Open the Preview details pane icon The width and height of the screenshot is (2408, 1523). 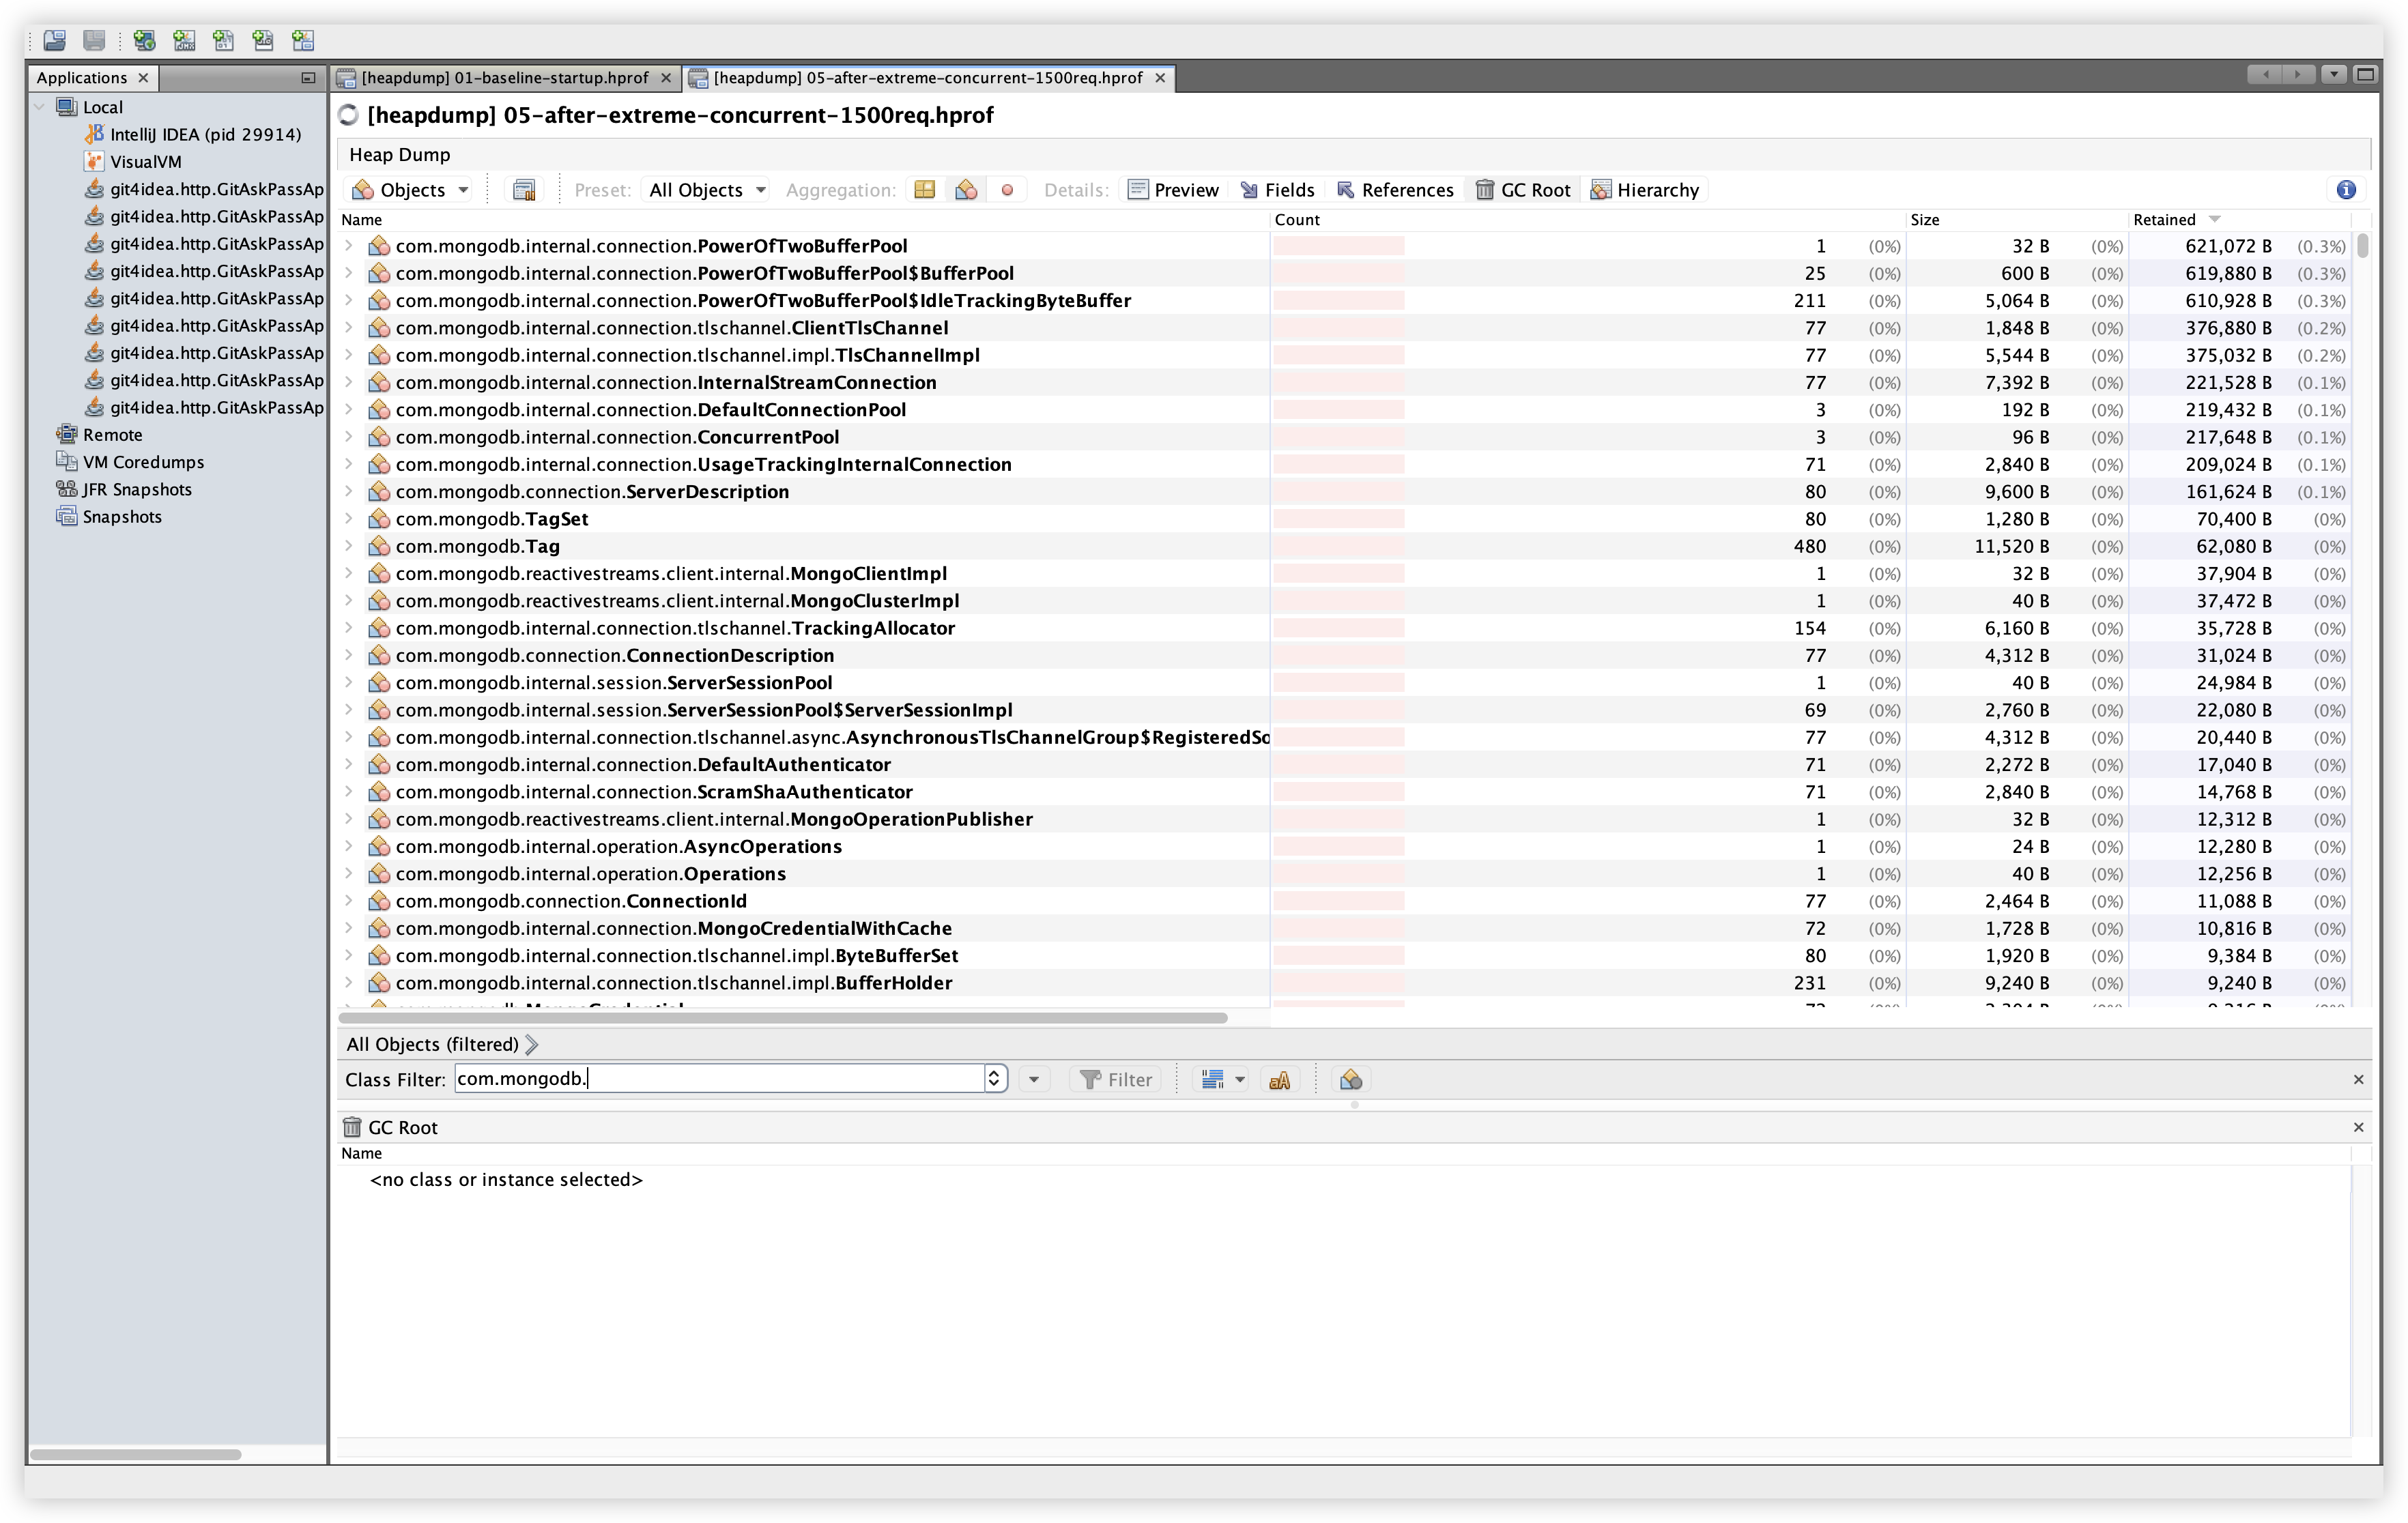coord(1173,189)
